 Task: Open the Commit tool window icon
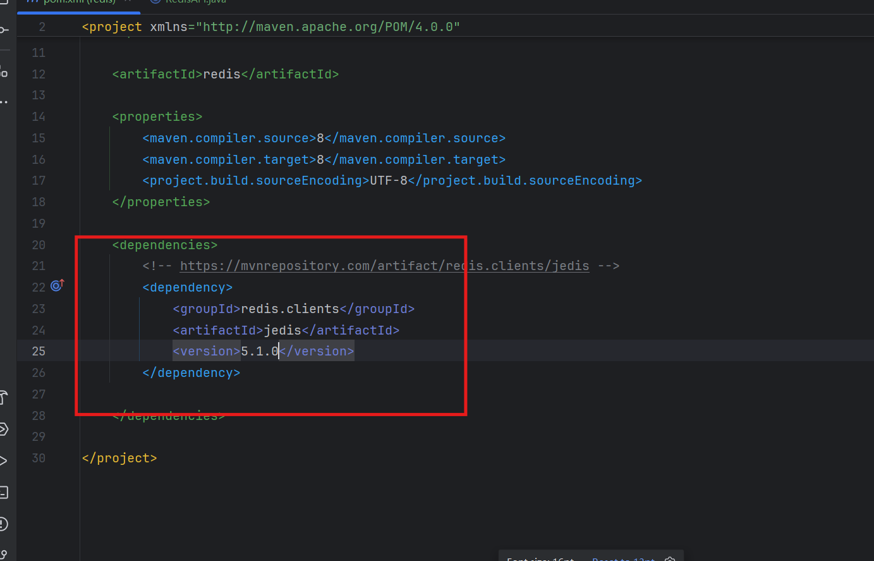(4, 30)
